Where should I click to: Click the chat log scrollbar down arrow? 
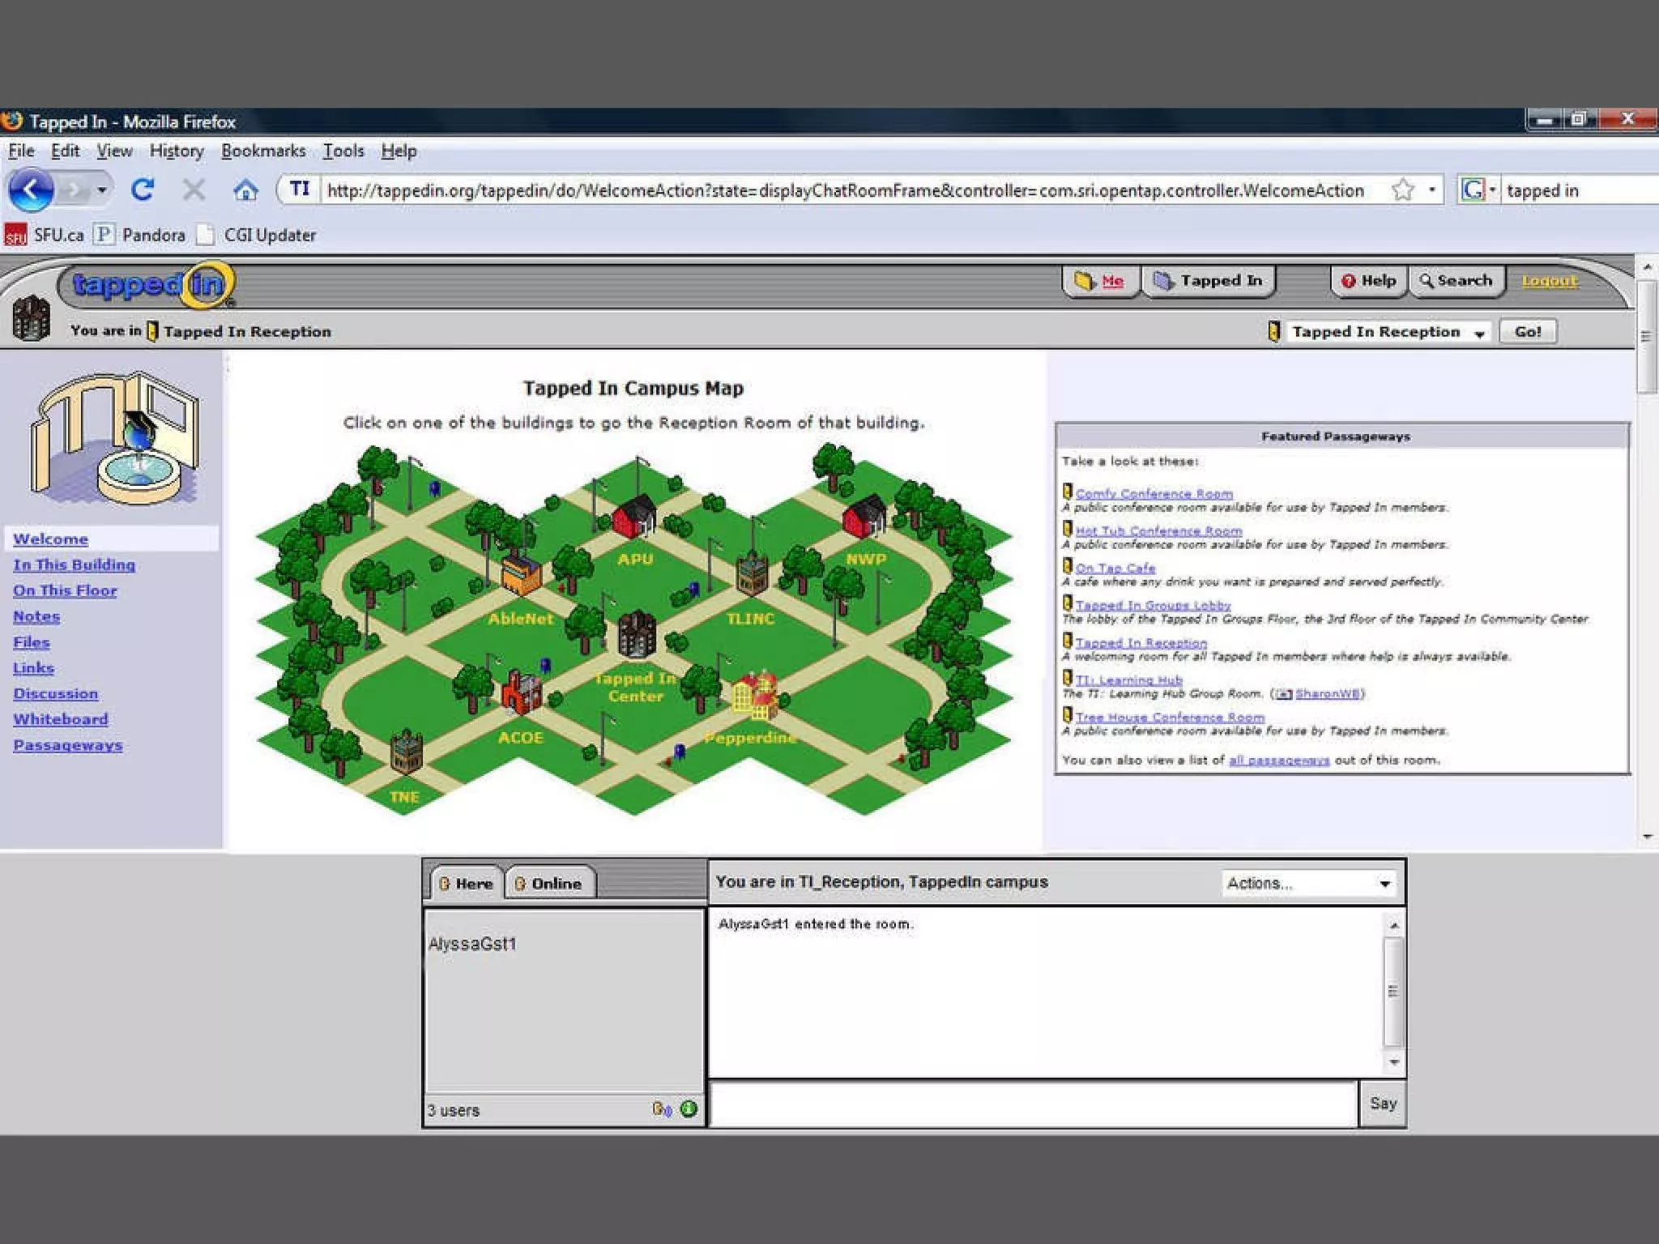click(1393, 1062)
